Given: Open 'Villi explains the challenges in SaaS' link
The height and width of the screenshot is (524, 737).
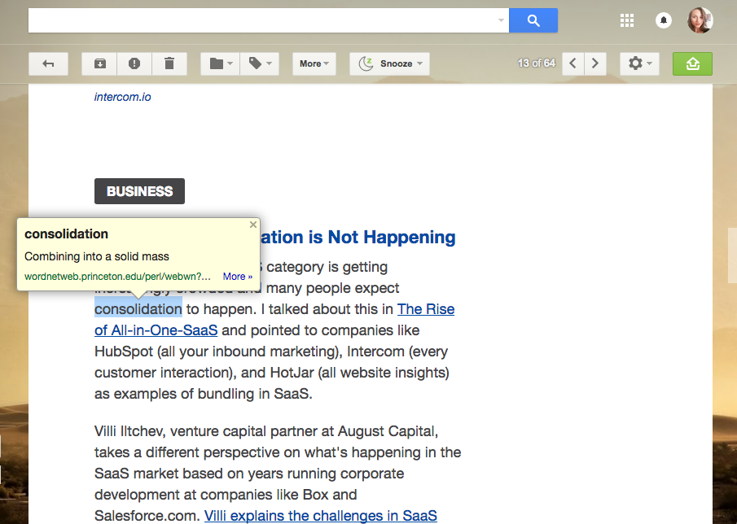Looking at the screenshot, I should (x=321, y=516).
